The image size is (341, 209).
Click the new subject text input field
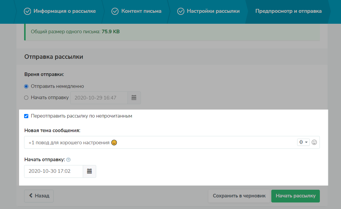click(149, 142)
